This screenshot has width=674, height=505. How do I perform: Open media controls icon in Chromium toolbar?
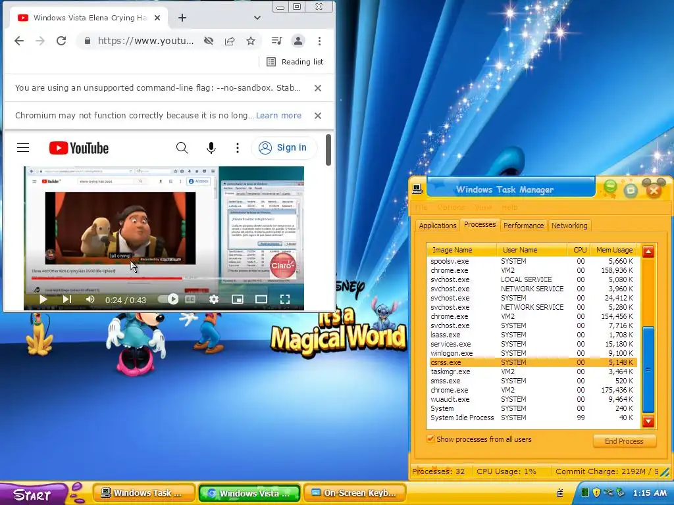point(277,41)
